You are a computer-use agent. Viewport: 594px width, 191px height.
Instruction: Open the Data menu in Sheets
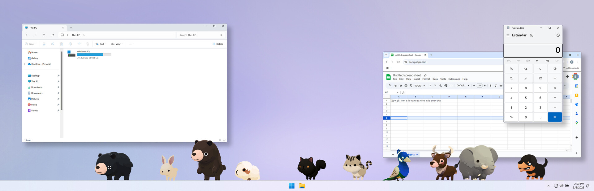tap(435, 79)
